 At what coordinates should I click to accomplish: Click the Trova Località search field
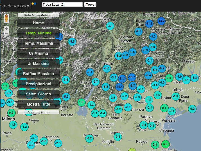coord(62,5)
